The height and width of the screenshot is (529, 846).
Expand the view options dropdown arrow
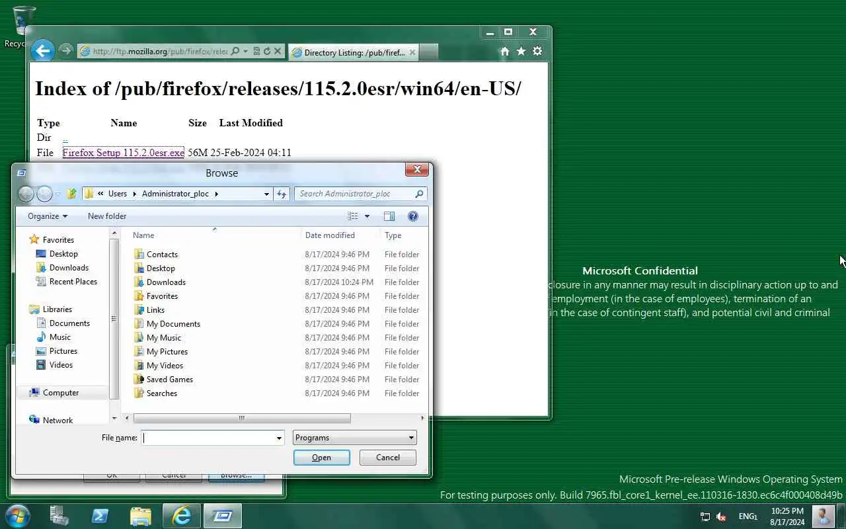[x=367, y=216]
